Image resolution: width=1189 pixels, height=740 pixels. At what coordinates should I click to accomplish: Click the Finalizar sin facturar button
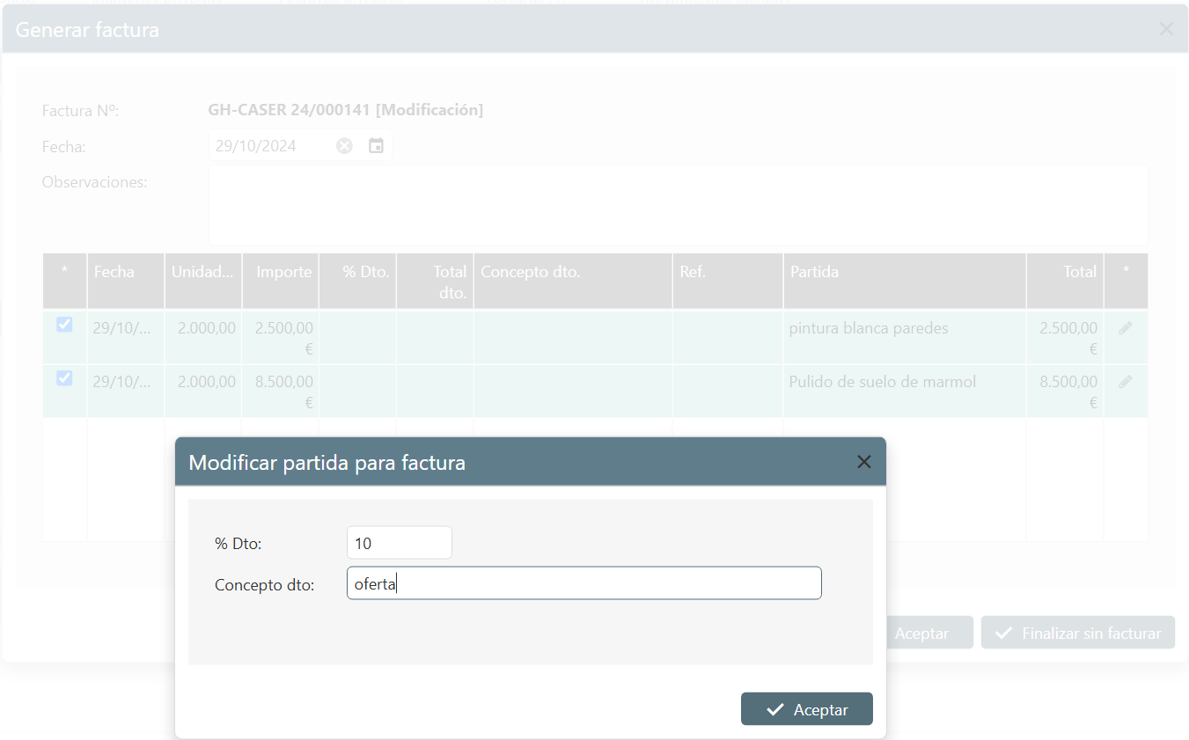click(x=1077, y=633)
